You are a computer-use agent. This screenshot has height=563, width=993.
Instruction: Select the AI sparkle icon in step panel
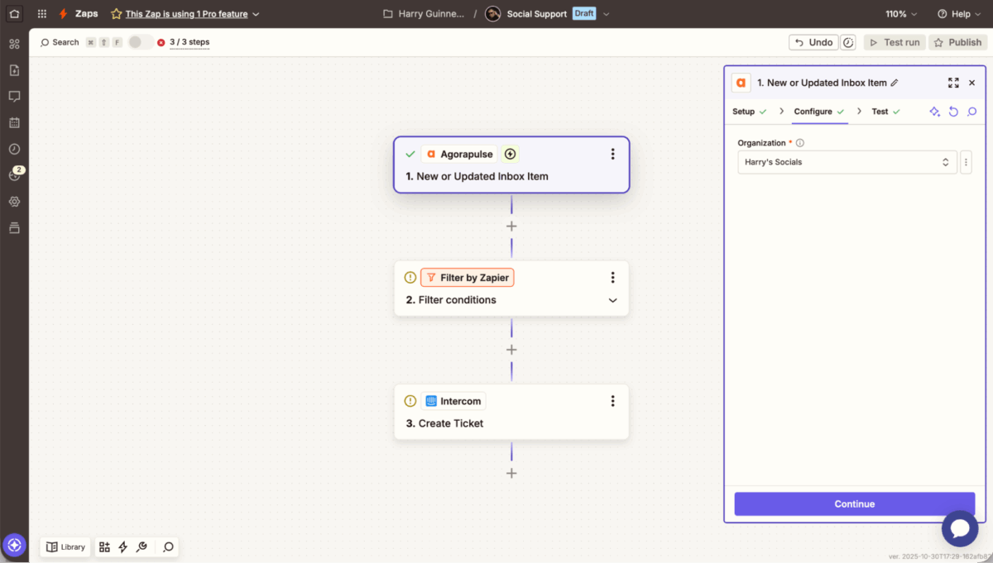[934, 111]
